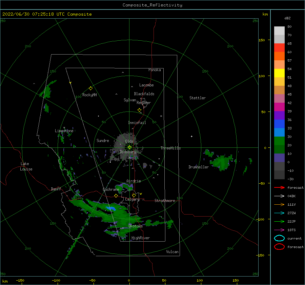Click the Didsbury label
The image size is (305, 285).
tap(128, 152)
